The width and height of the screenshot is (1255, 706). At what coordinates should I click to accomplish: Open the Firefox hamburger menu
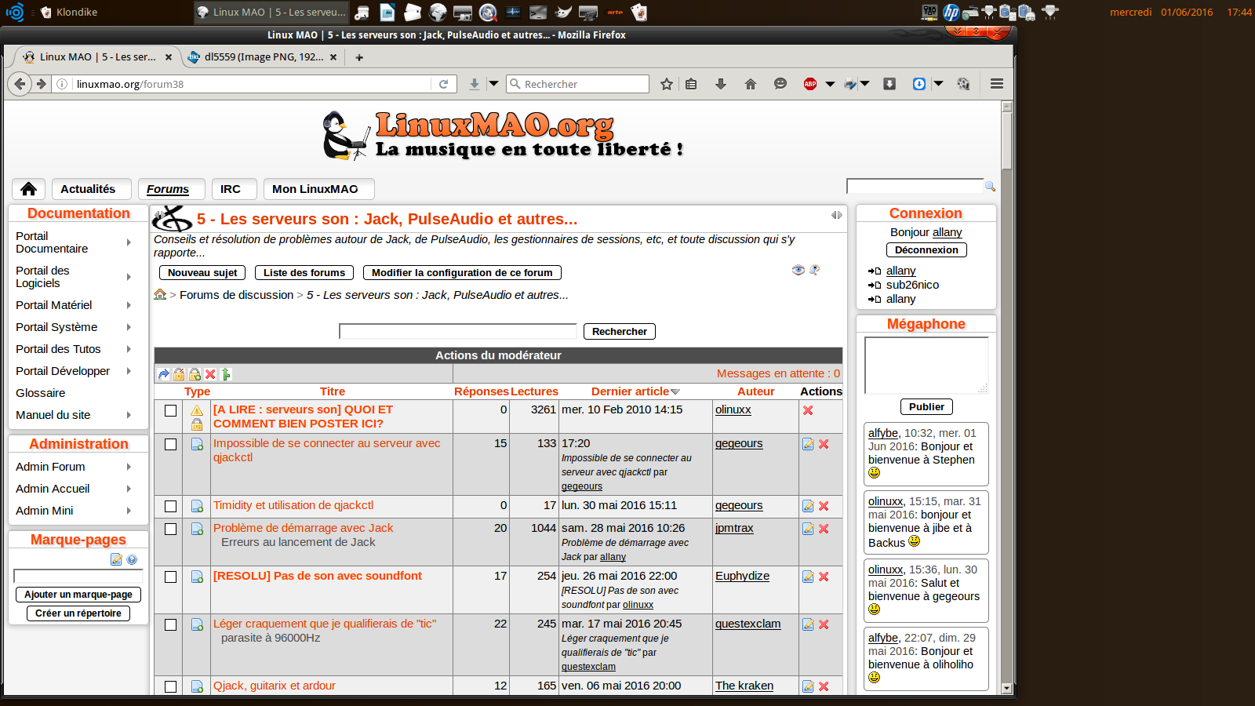click(x=997, y=84)
